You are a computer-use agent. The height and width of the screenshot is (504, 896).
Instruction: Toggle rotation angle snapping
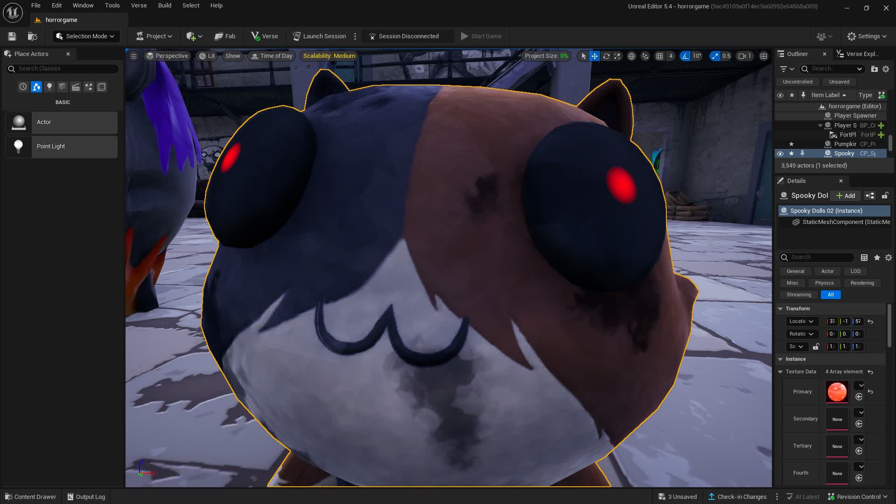pyautogui.click(x=685, y=56)
